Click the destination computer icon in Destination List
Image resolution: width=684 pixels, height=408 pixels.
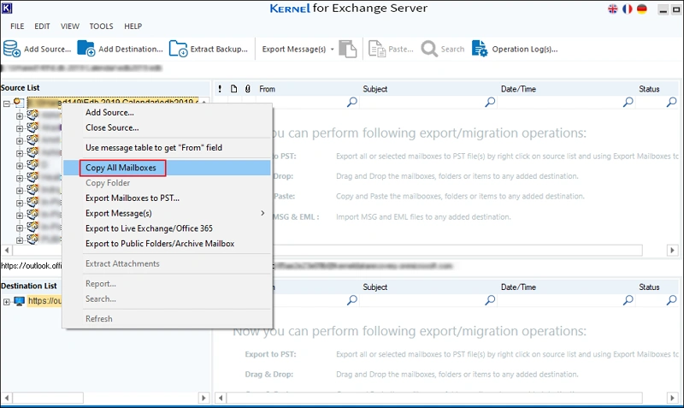tap(19, 301)
